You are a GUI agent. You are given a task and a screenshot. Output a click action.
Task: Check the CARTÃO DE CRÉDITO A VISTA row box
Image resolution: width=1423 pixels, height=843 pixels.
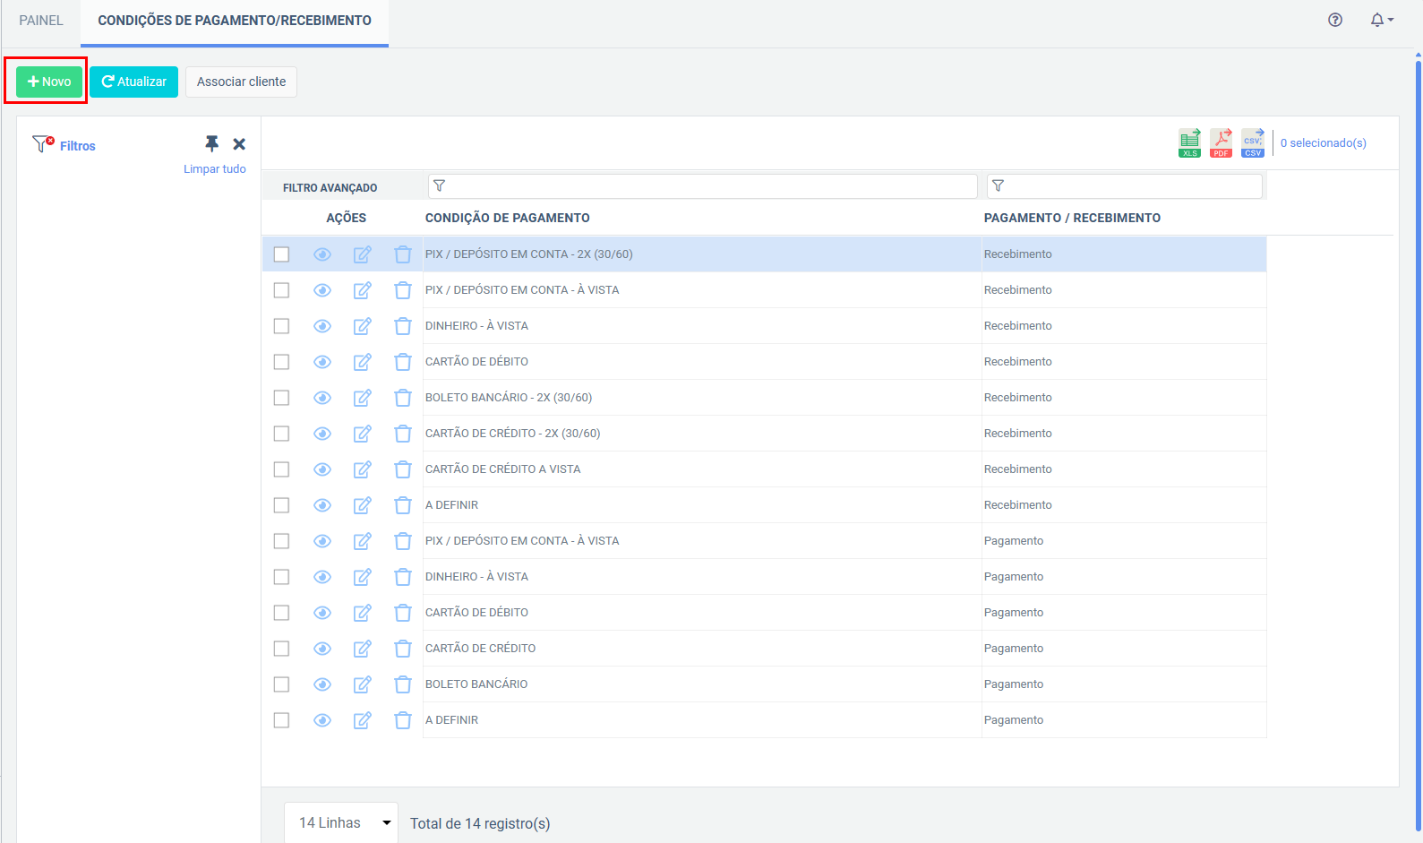tap(281, 469)
